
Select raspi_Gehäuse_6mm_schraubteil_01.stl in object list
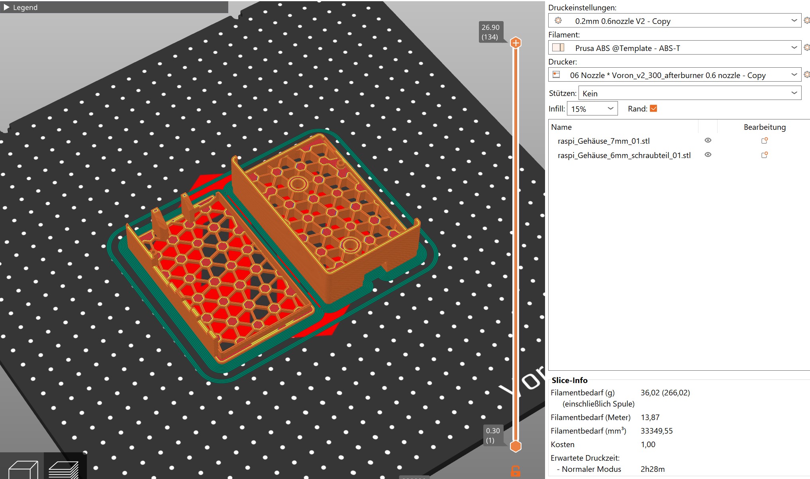click(x=624, y=155)
